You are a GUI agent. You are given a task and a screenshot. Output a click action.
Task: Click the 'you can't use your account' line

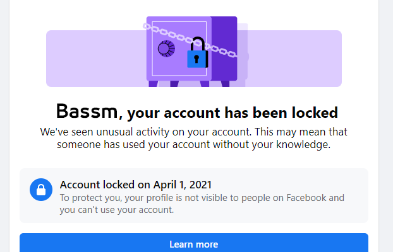[116, 210]
